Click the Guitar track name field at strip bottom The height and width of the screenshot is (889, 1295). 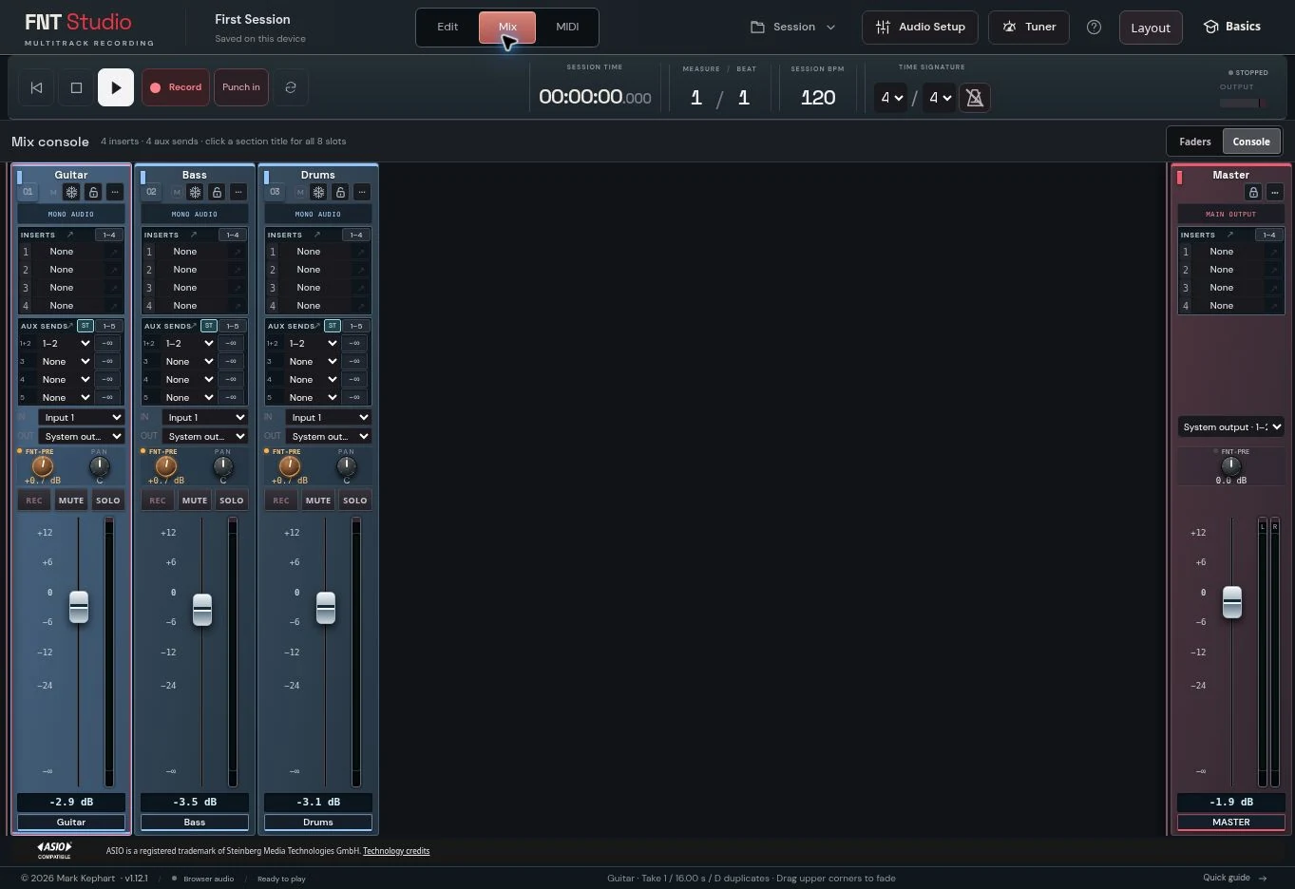71,823
